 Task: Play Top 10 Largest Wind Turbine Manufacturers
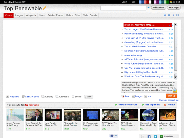[x=144, y=29]
